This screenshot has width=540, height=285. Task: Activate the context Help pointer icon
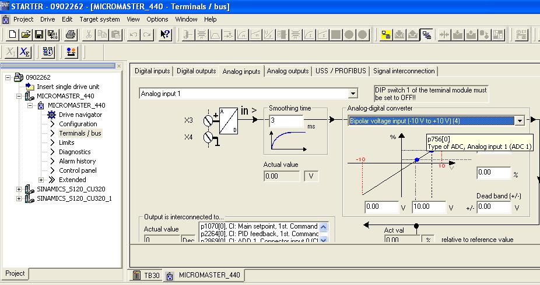tap(165, 34)
